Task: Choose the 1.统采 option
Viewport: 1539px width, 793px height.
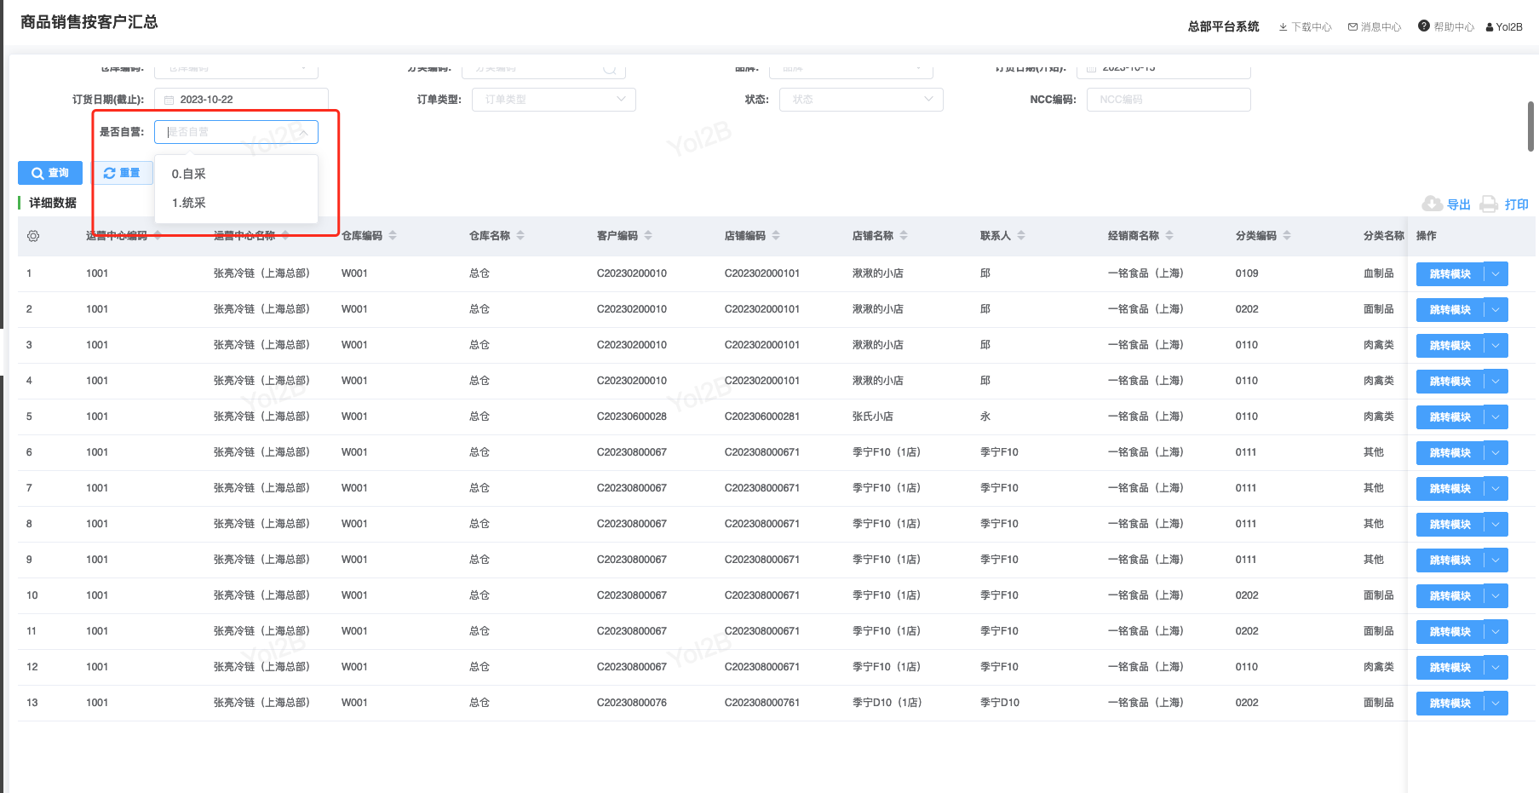Action: pos(189,203)
